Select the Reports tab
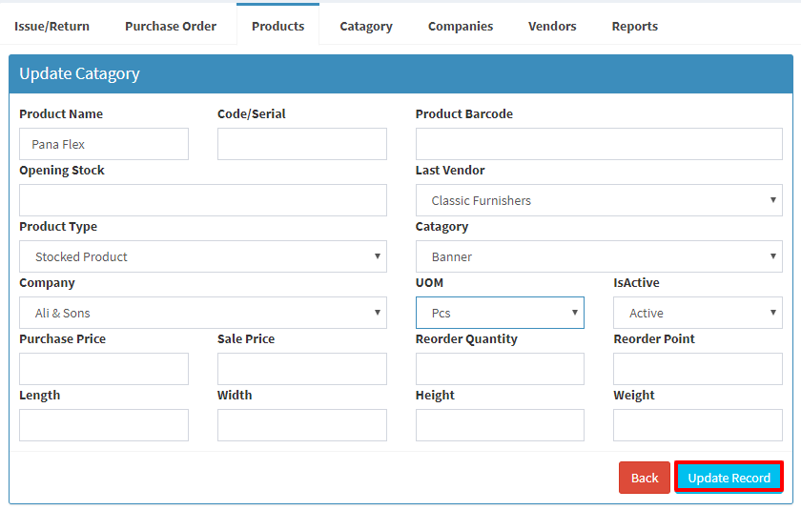 pyautogui.click(x=635, y=26)
